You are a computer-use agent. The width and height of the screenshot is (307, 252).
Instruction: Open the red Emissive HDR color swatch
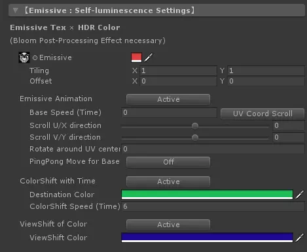(x=136, y=57)
